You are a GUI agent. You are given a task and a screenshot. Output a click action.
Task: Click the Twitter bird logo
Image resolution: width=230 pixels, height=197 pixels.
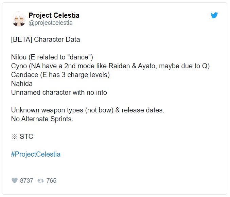coord(214,15)
